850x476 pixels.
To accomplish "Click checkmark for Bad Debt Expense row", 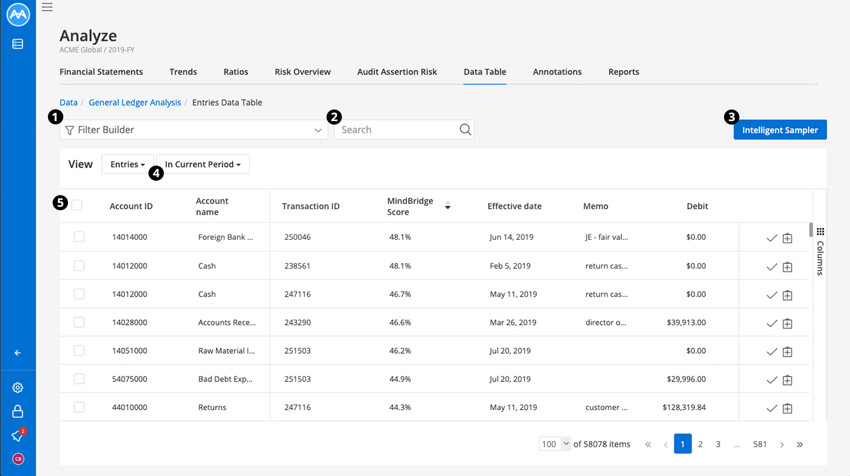I will [771, 380].
